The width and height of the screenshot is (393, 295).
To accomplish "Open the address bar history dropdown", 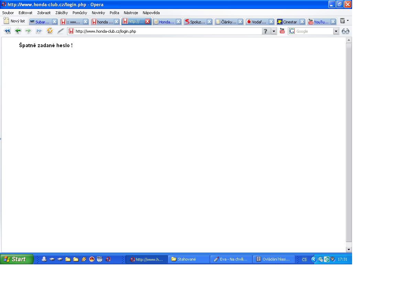I will [274, 31].
